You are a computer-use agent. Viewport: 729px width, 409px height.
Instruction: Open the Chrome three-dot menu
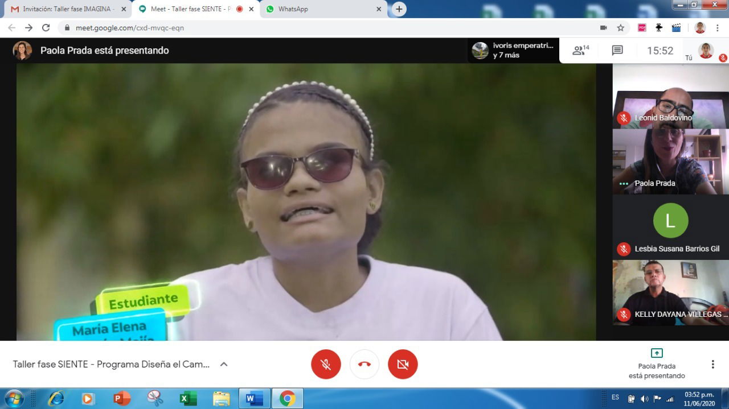717,27
